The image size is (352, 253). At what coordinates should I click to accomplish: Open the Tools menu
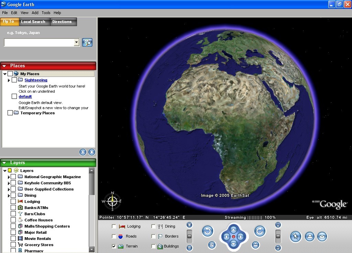point(46,13)
